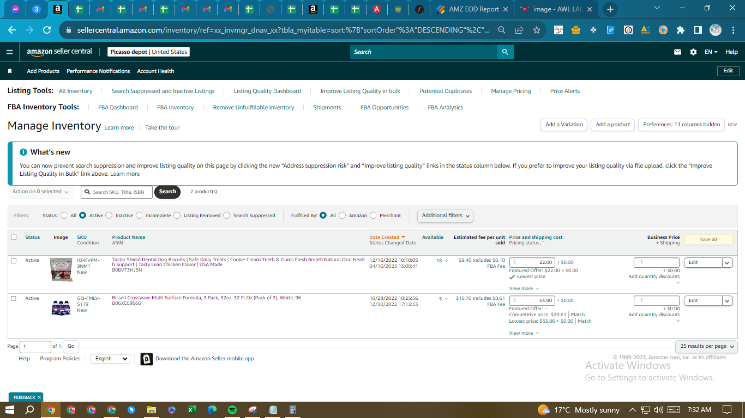745x418 pixels.
Task: Select the All status radio button
Action: (x=64, y=216)
